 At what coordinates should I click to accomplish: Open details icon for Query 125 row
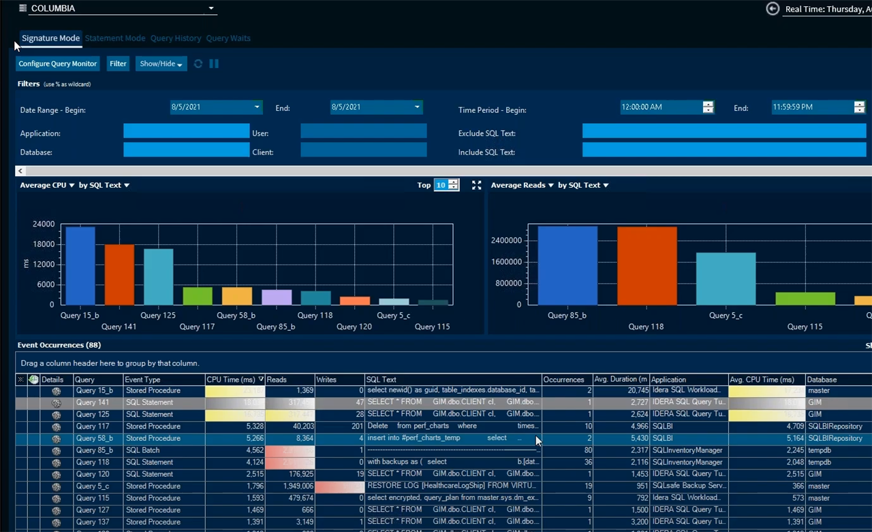[x=57, y=415]
